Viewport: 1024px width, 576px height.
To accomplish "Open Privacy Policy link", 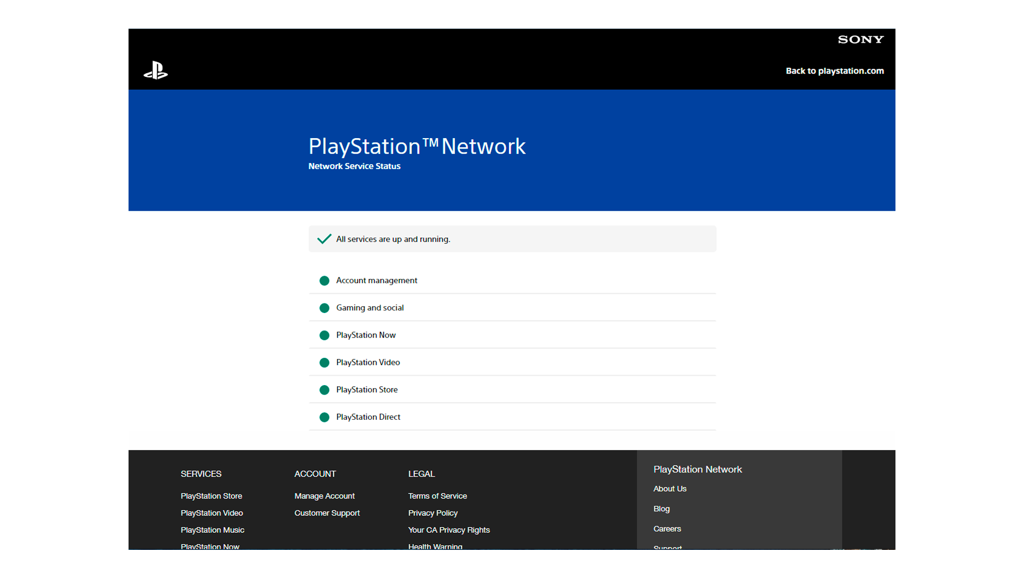I will (x=433, y=513).
